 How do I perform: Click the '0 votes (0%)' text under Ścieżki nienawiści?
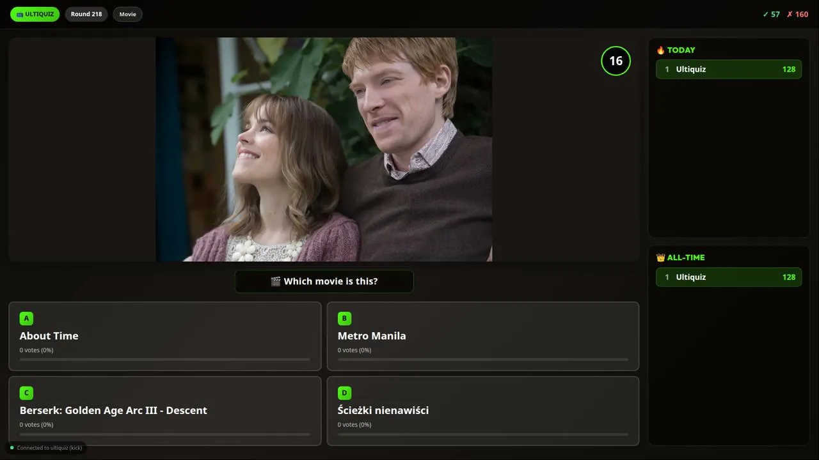click(354, 425)
